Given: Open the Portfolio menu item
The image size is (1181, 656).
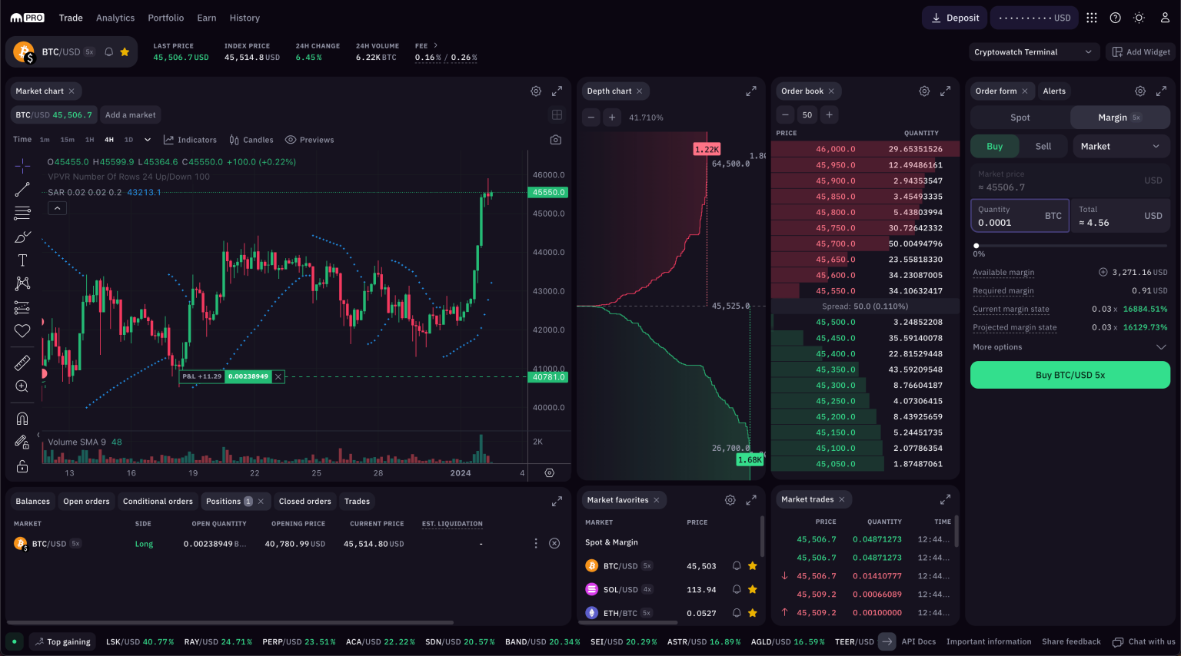Looking at the screenshot, I should pyautogui.click(x=166, y=17).
